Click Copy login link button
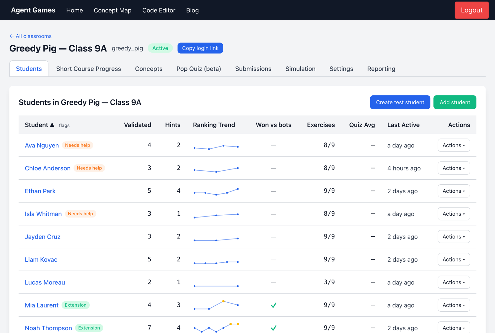 pos(200,48)
